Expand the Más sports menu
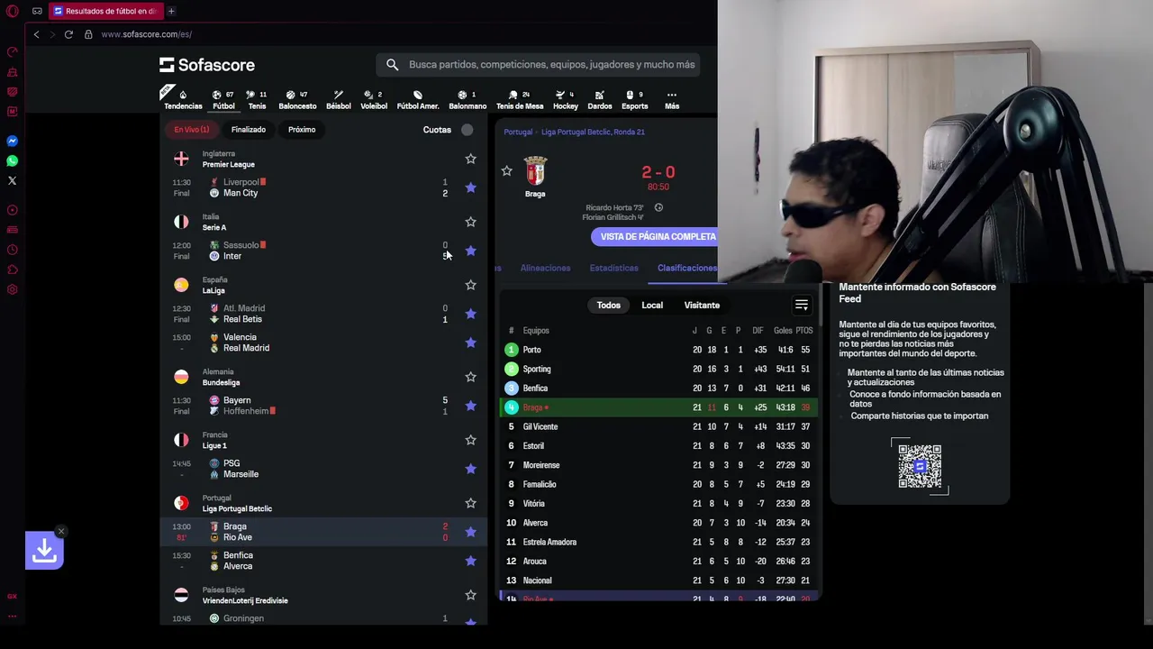The width and height of the screenshot is (1153, 649). click(x=672, y=99)
